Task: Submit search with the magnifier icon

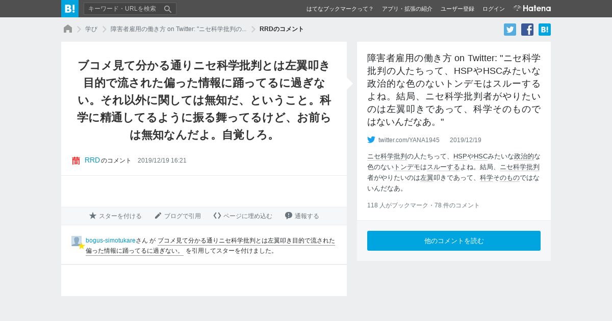Action: (x=168, y=9)
